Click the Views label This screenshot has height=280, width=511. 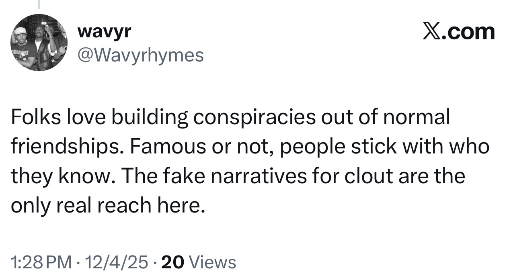point(212,262)
